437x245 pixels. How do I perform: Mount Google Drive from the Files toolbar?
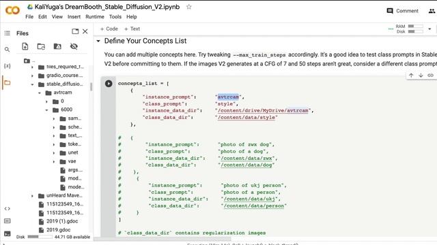pyautogui.click(x=57, y=46)
